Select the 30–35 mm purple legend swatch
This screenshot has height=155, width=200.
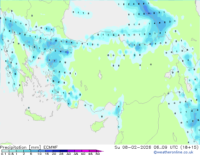click(71, 151)
